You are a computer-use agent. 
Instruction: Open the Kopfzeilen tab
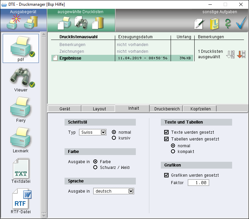200,109
